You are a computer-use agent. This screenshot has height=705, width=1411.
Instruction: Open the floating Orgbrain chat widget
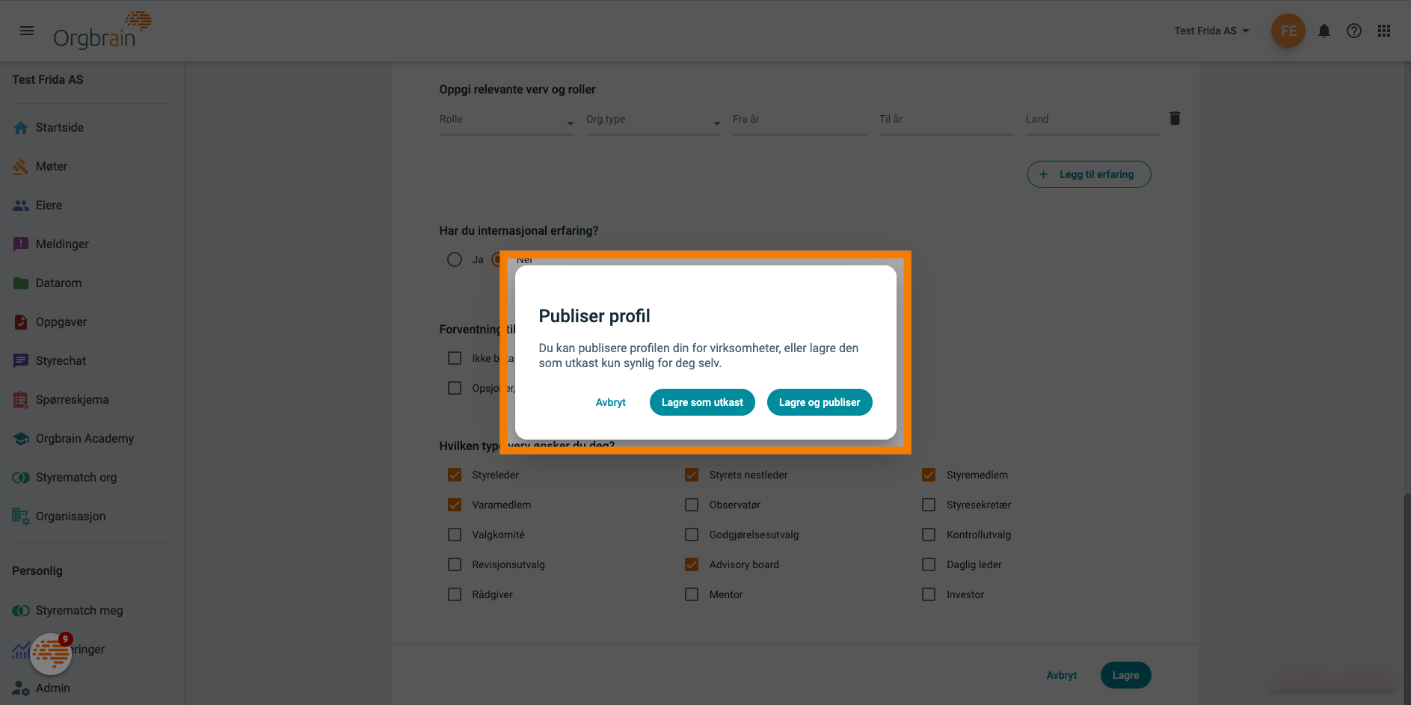[x=51, y=654]
